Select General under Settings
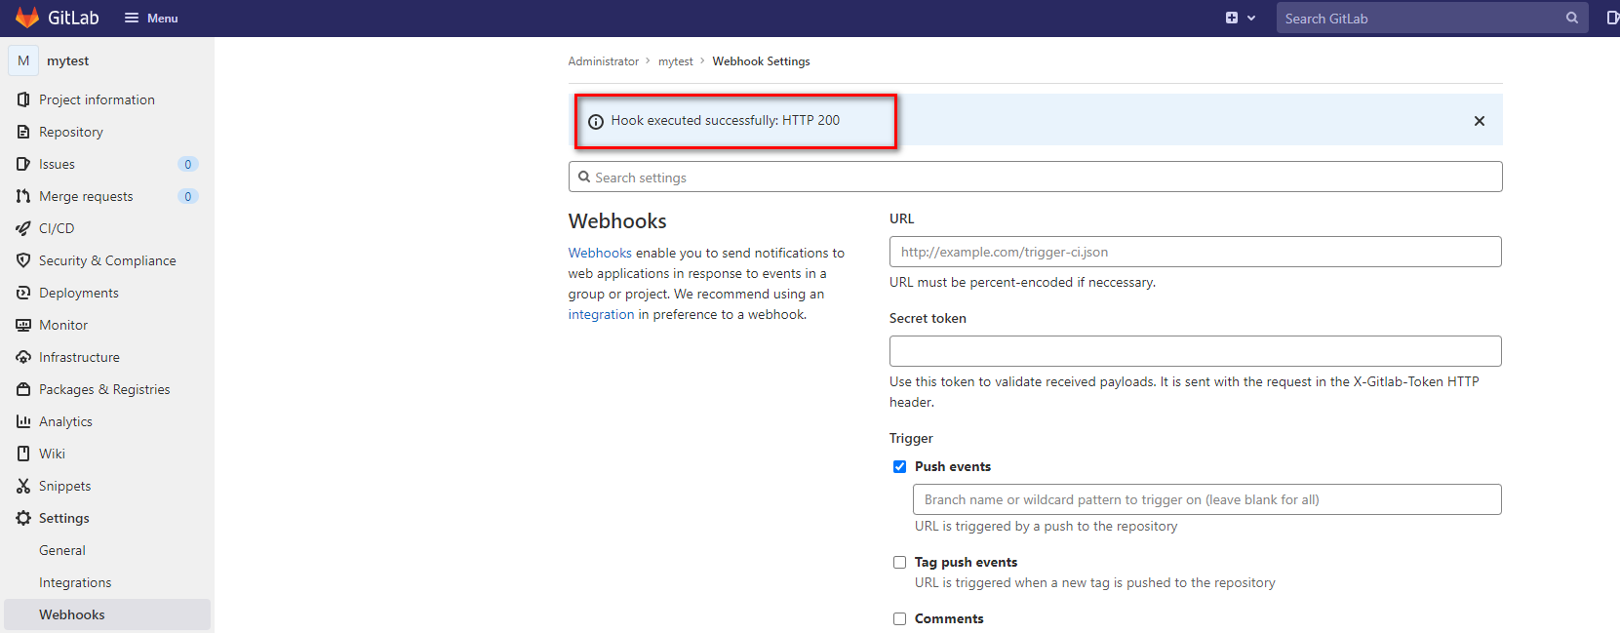Screen dimensions: 1620x633 click(x=62, y=550)
